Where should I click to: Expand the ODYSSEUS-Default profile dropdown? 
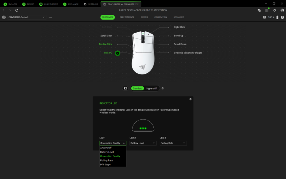(x=26, y=17)
